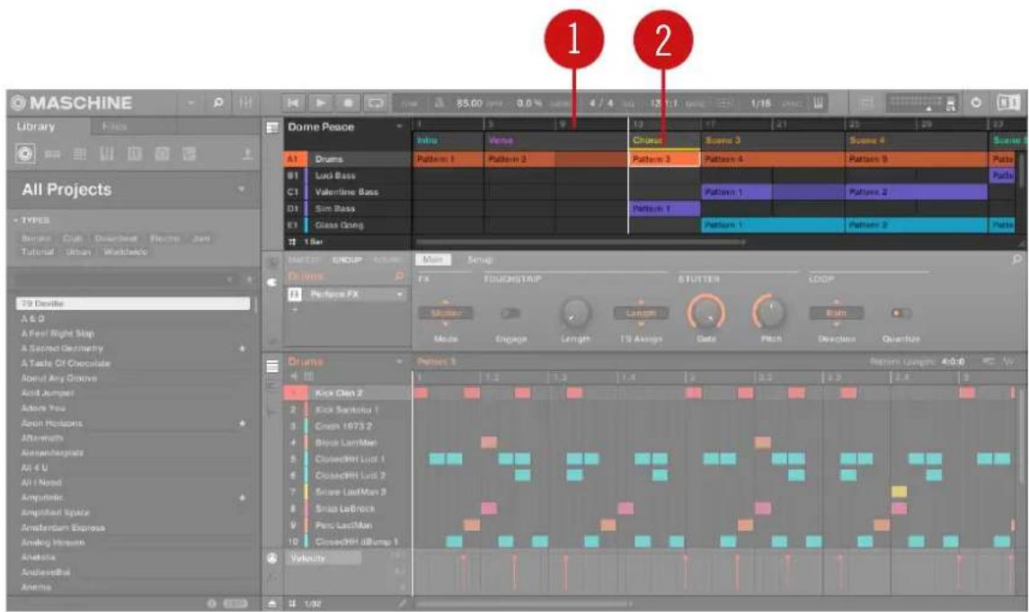The image size is (1029, 612).
Task: Click the Play button in the transport
Action: (321, 102)
